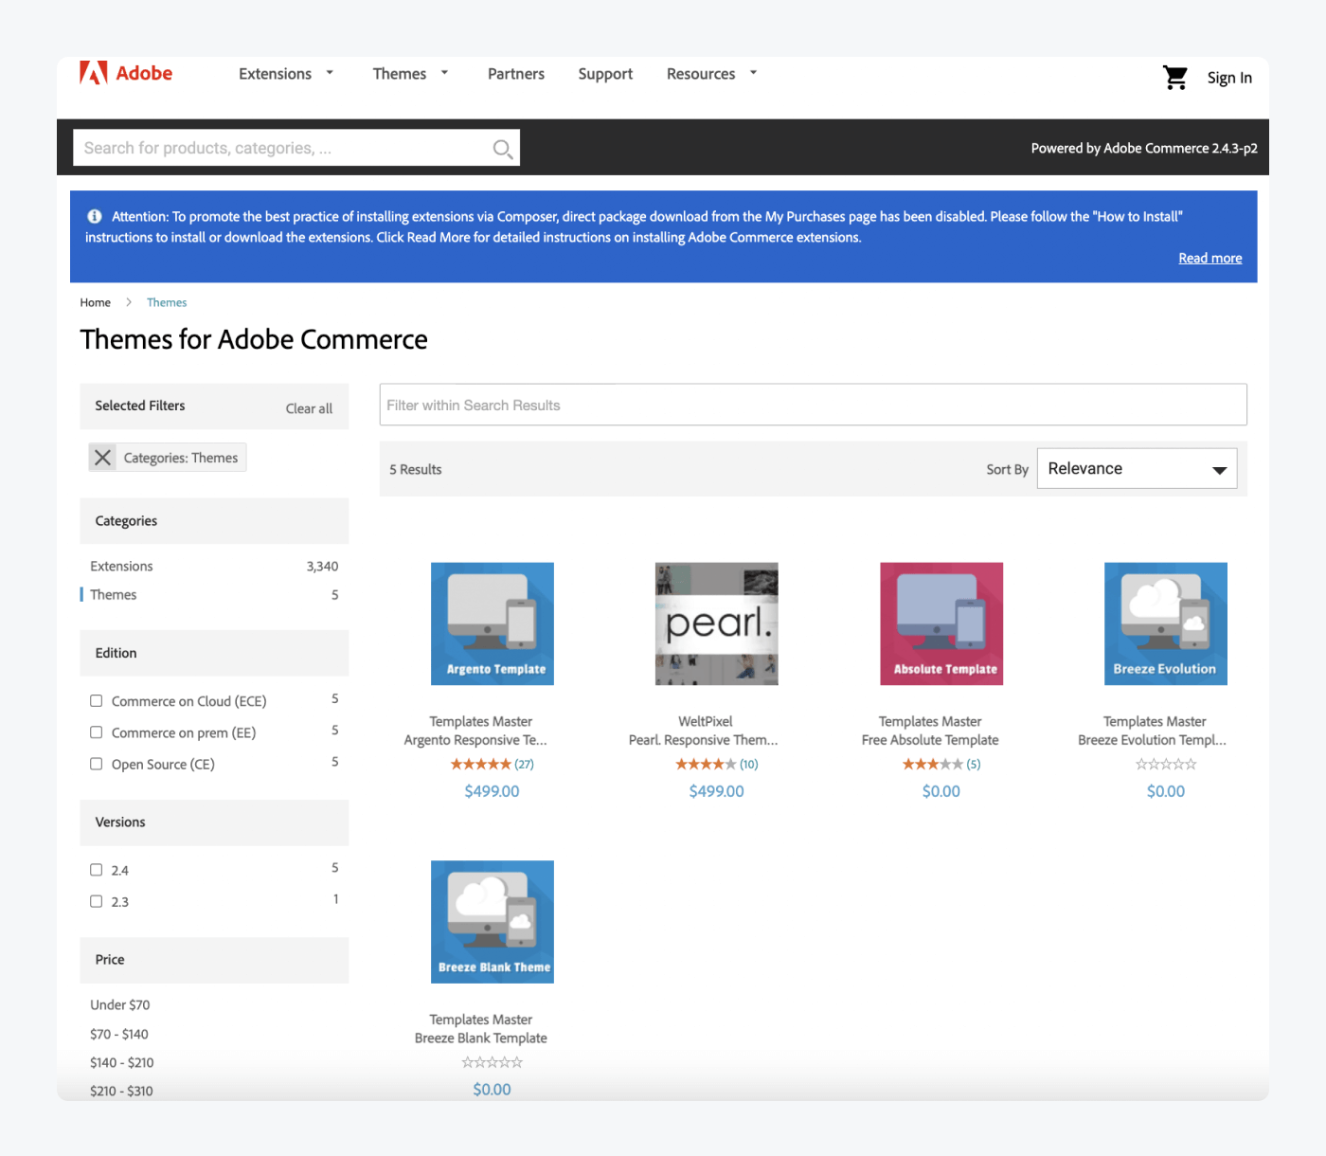Open the shopping cart
1326x1156 pixels.
click(x=1174, y=78)
